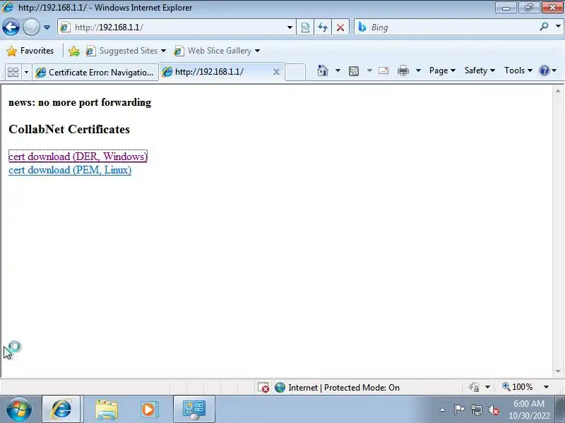Expand the address bar autocomplete dropdown
The image size is (565, 423).
click(290, 27)
